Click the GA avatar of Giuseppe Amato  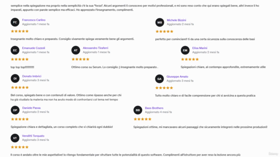pyautogui.click(x=159, y=79)
